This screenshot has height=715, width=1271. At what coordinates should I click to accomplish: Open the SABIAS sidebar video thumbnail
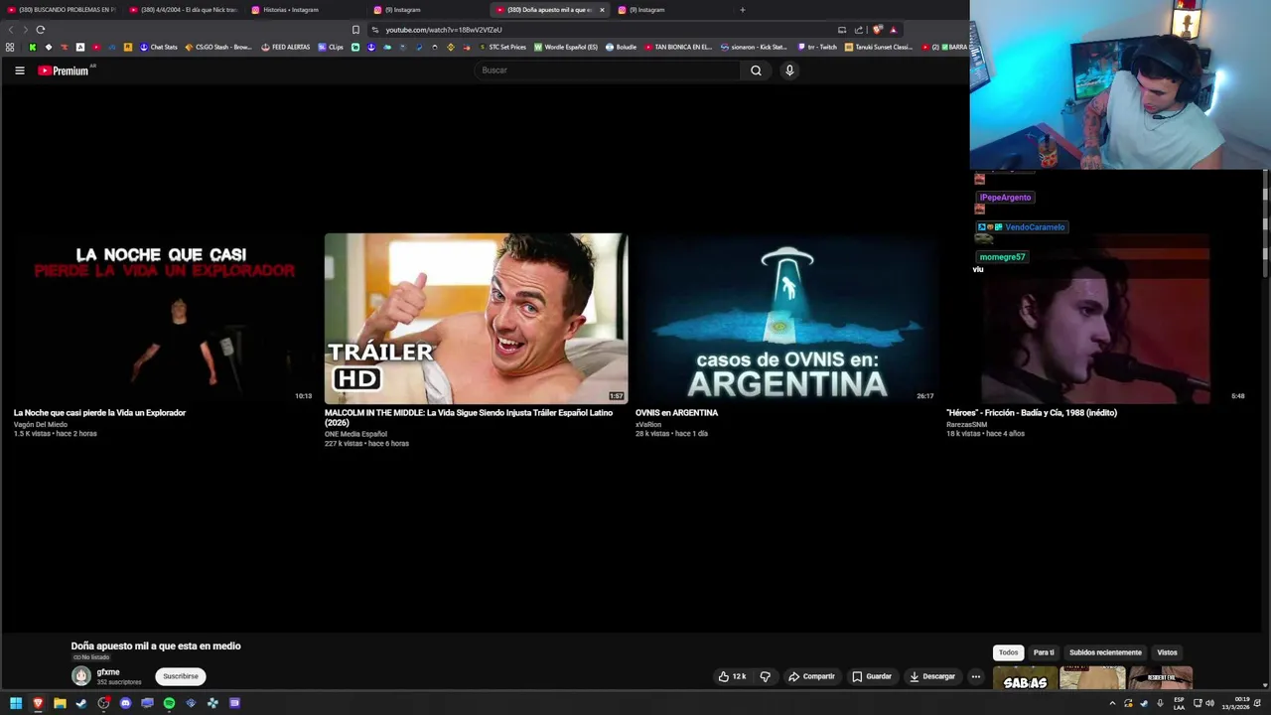pyautogui.click(x=1025, y=679)
